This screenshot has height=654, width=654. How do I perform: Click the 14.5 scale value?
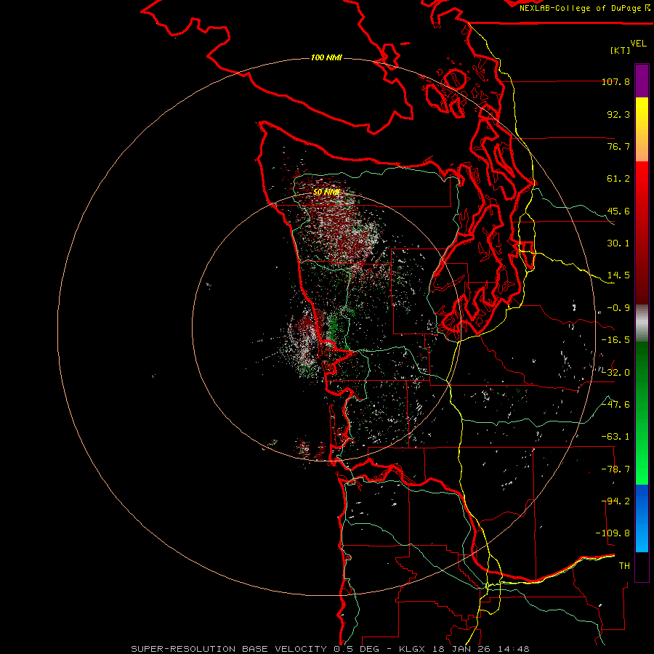618,275
